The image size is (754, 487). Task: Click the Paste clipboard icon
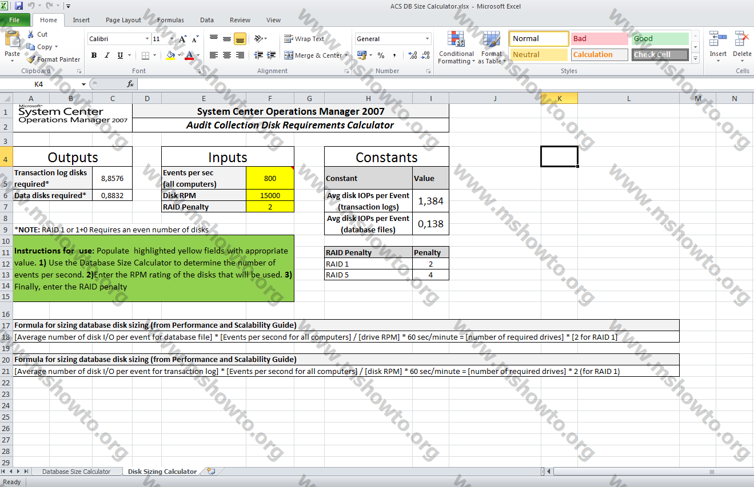[12, 39]
